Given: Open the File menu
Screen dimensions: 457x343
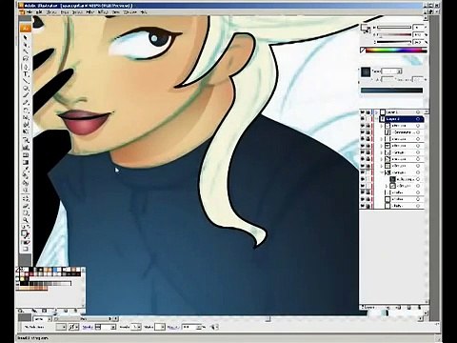Looking at the screenshot, I should pos(30,12).
